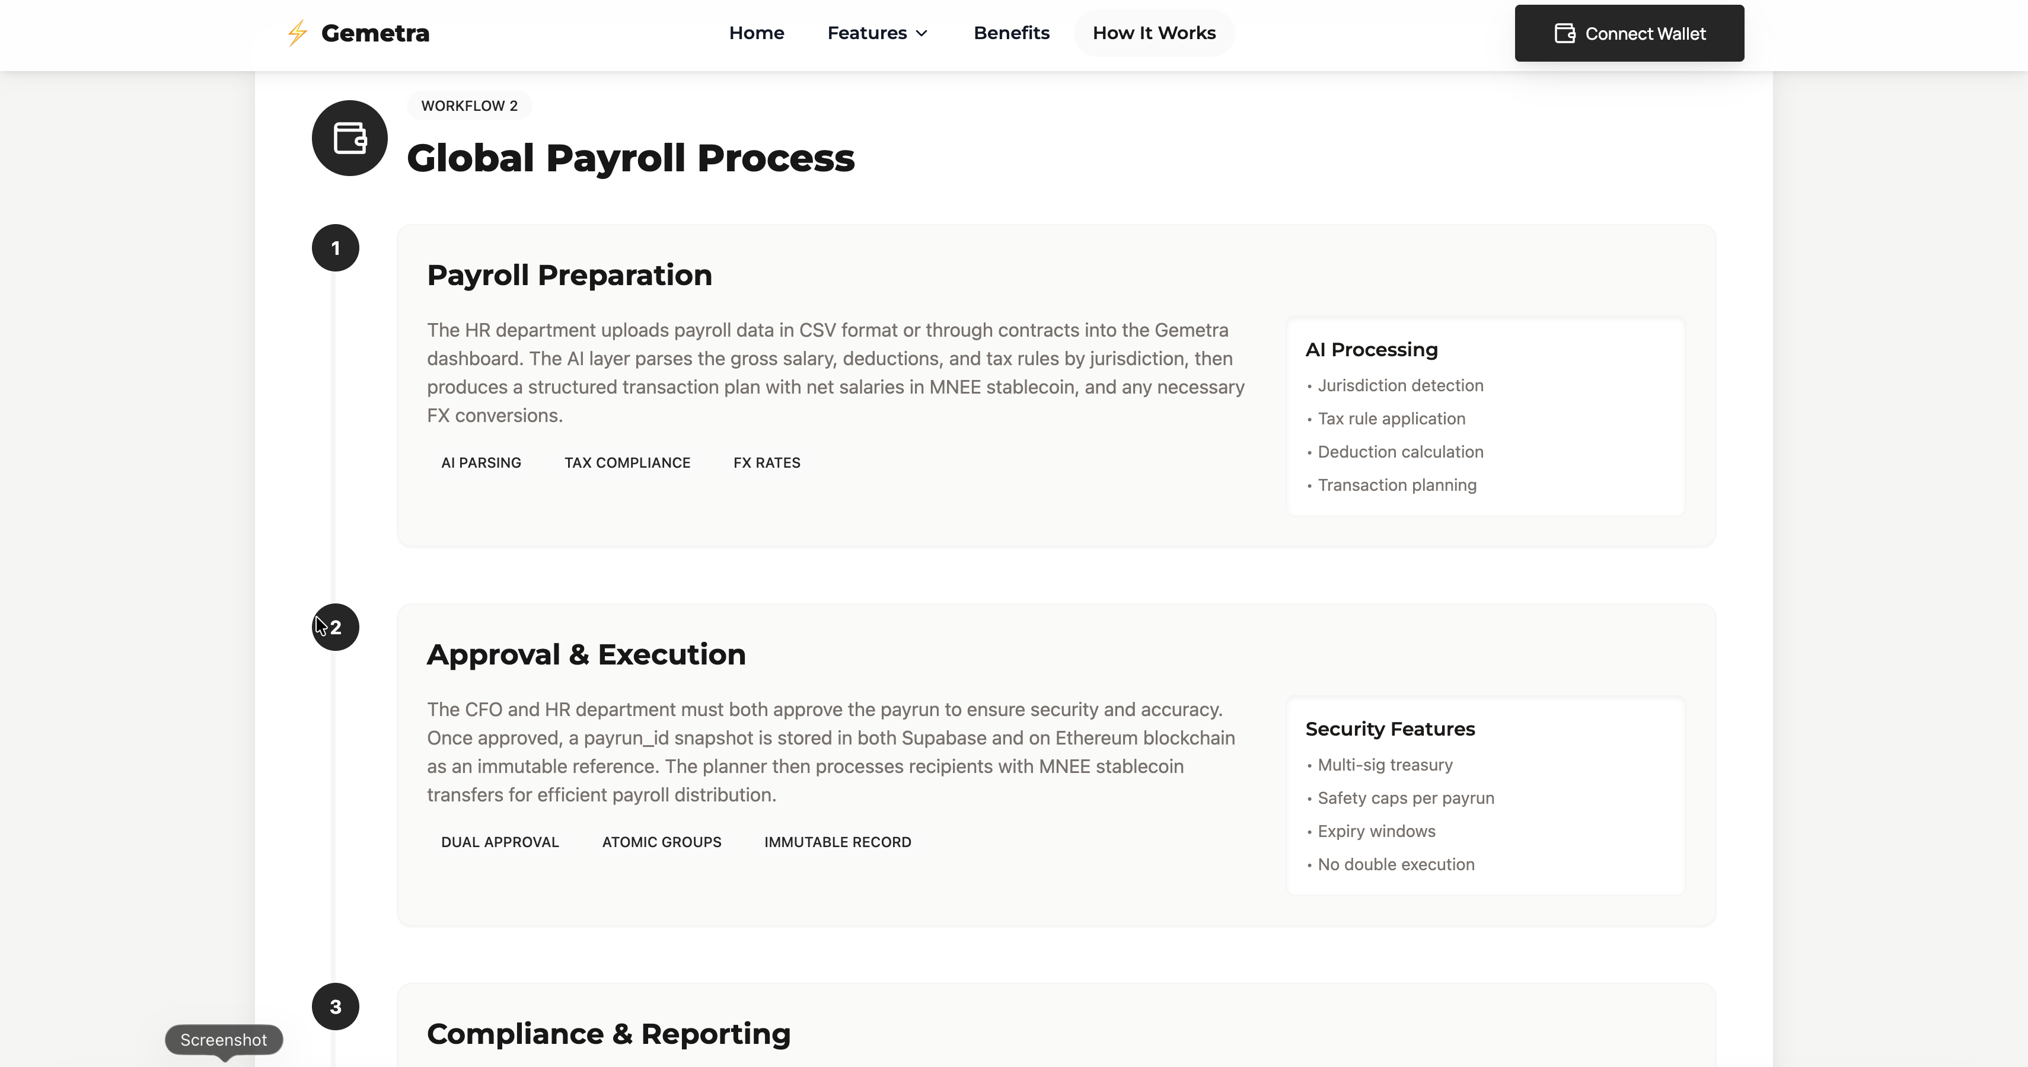Open the Features menu
This screenshot has height=1067, width=2028.
click(x=867, y=33)
